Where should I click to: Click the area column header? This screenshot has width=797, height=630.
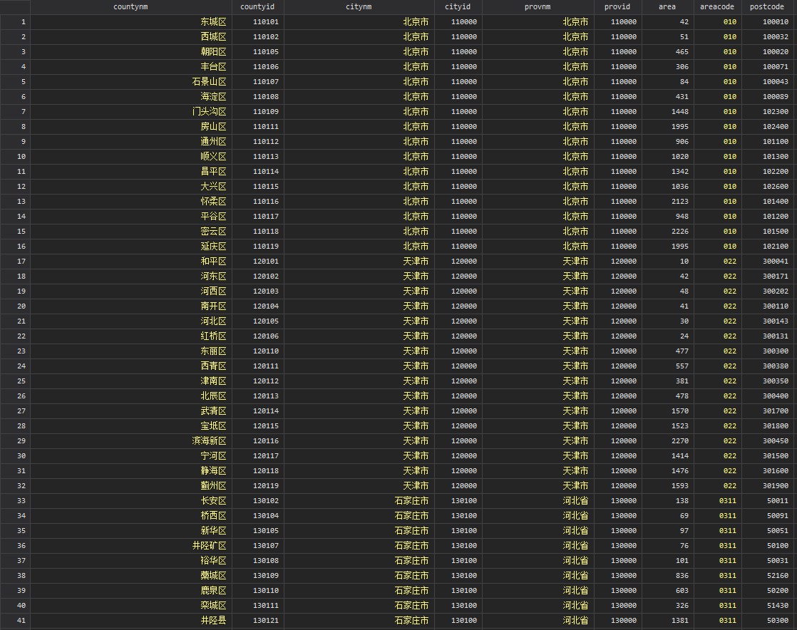[667, 7]
